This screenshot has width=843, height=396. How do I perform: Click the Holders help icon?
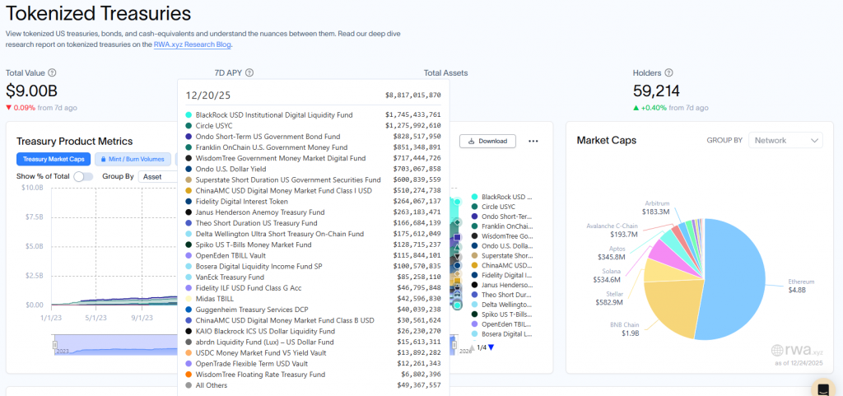click(x=668, y=72)
